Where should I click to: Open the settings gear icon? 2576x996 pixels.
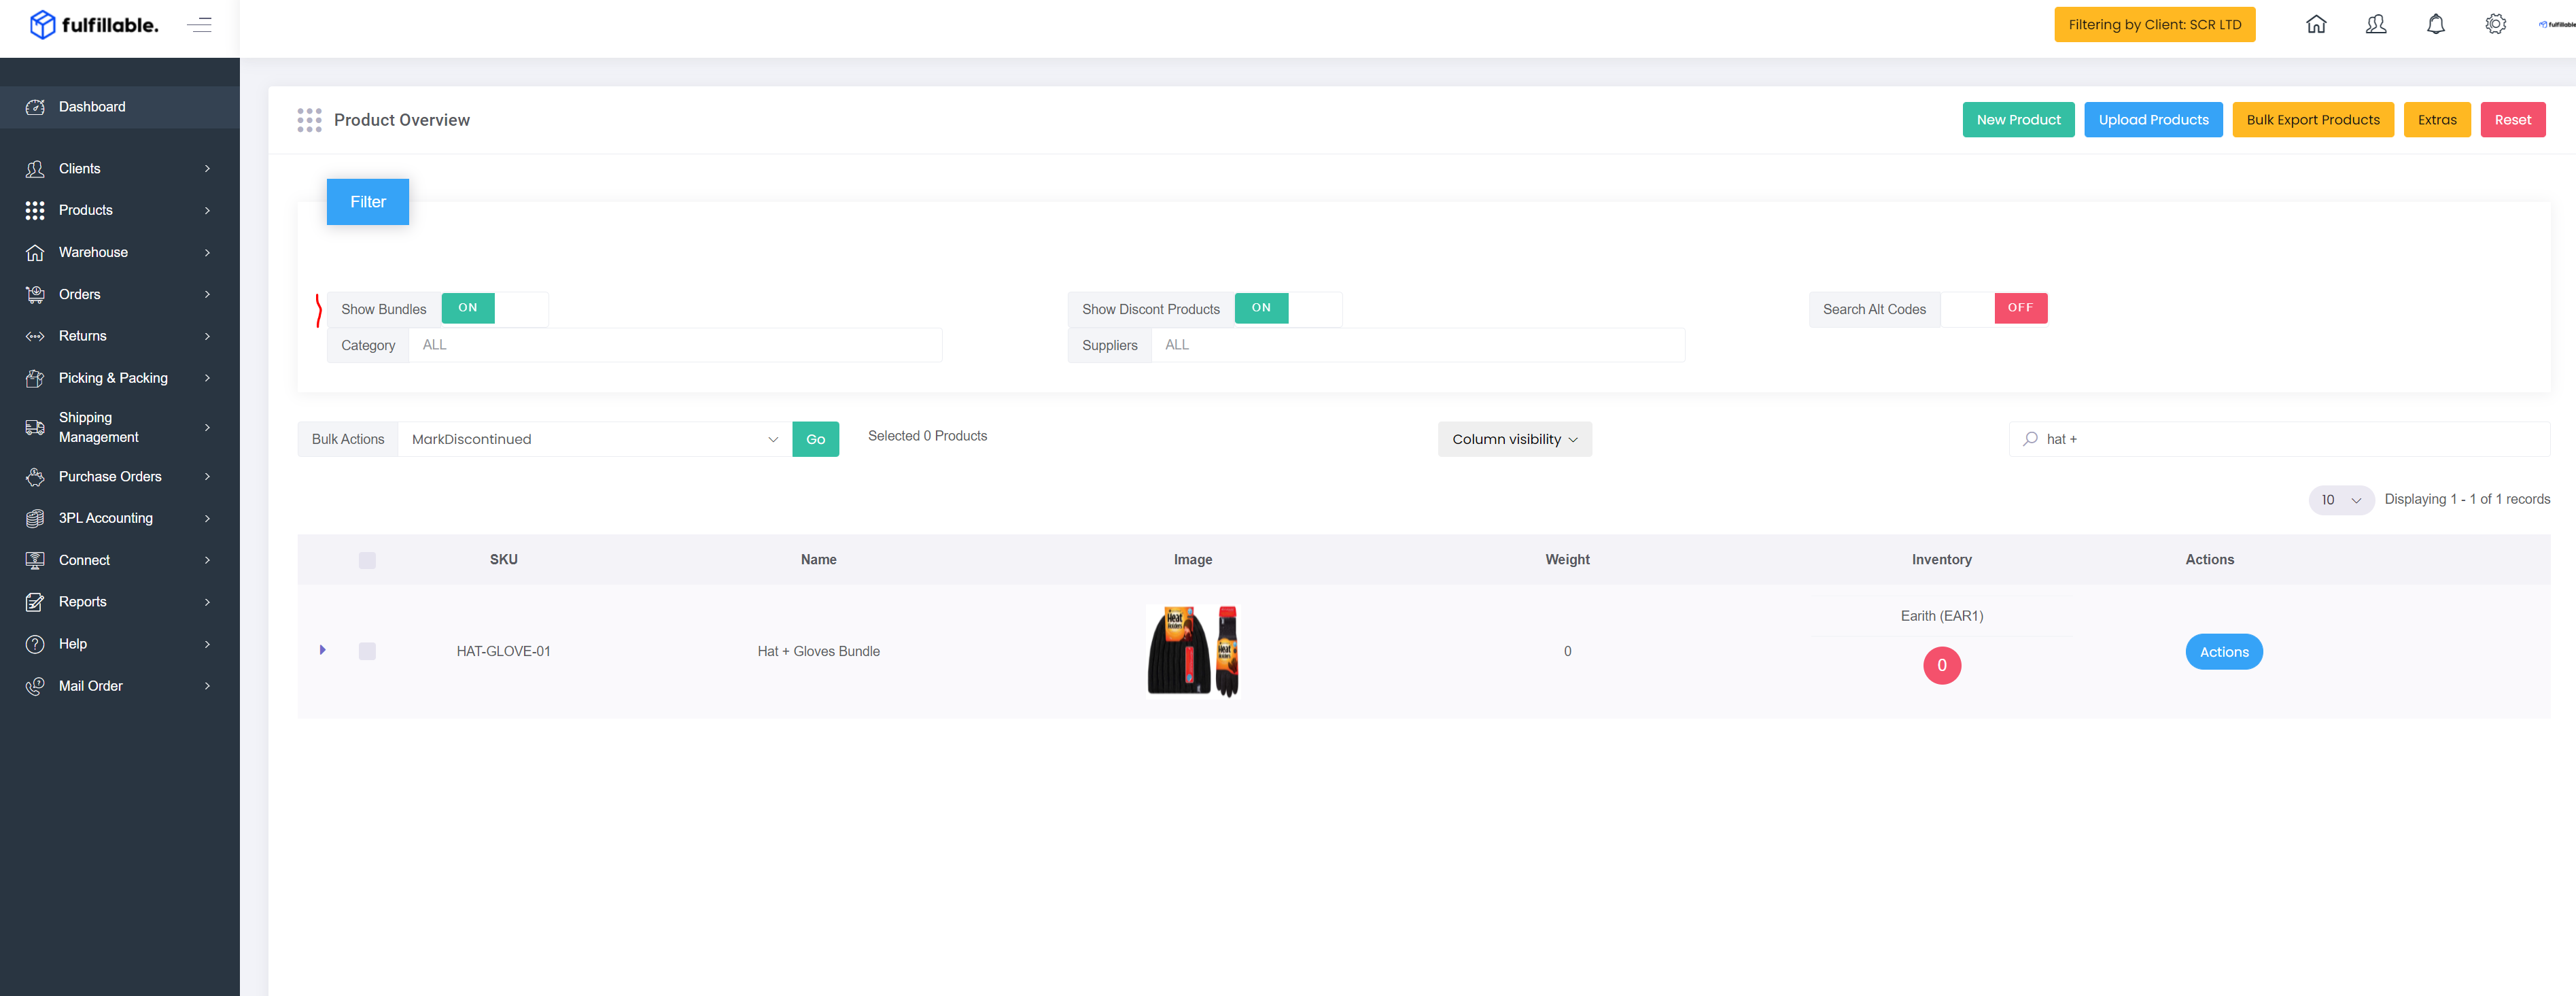(2495, 24)
